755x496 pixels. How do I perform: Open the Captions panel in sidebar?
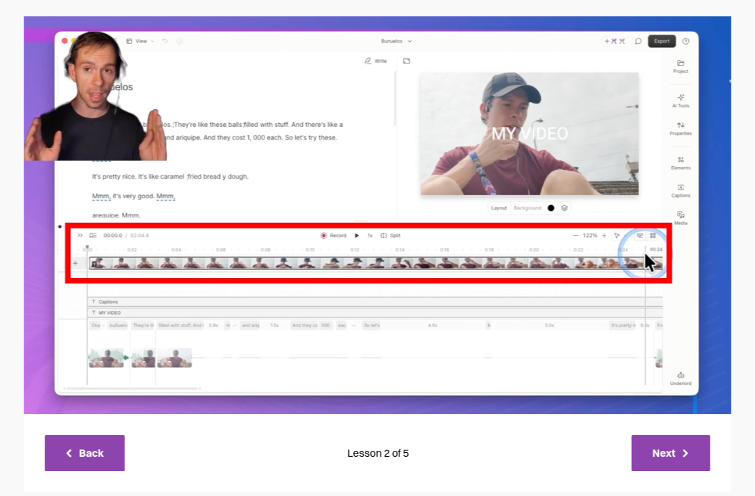tap(680, 190)
